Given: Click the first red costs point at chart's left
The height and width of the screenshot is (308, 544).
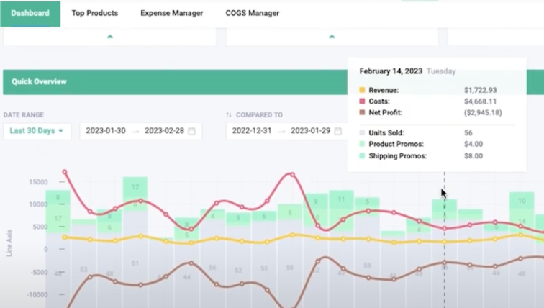Looking at the screenshot, I should pos(65,172).
